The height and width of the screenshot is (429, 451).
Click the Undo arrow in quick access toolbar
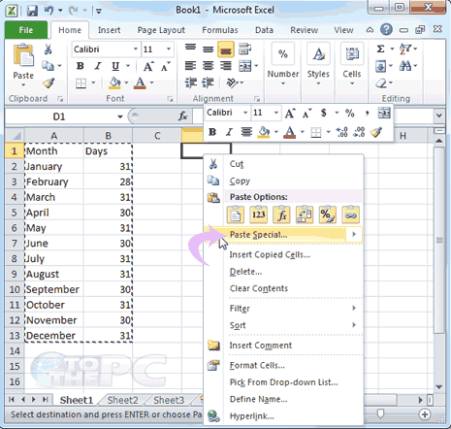click(x=49, y=11)
